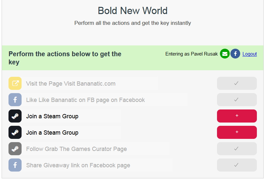Click the Bold New World heading

[x=132, y=11]
